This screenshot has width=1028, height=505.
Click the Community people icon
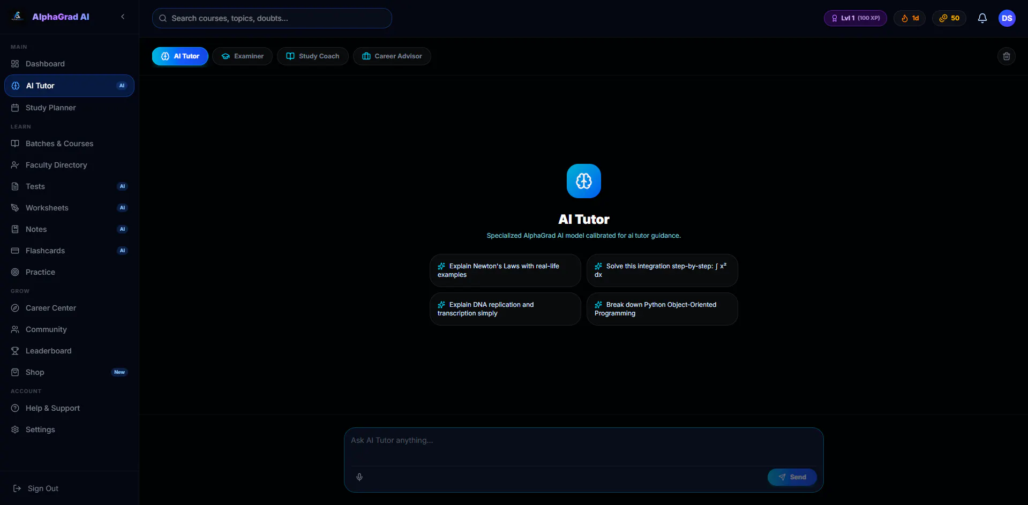tap(15, 329)
